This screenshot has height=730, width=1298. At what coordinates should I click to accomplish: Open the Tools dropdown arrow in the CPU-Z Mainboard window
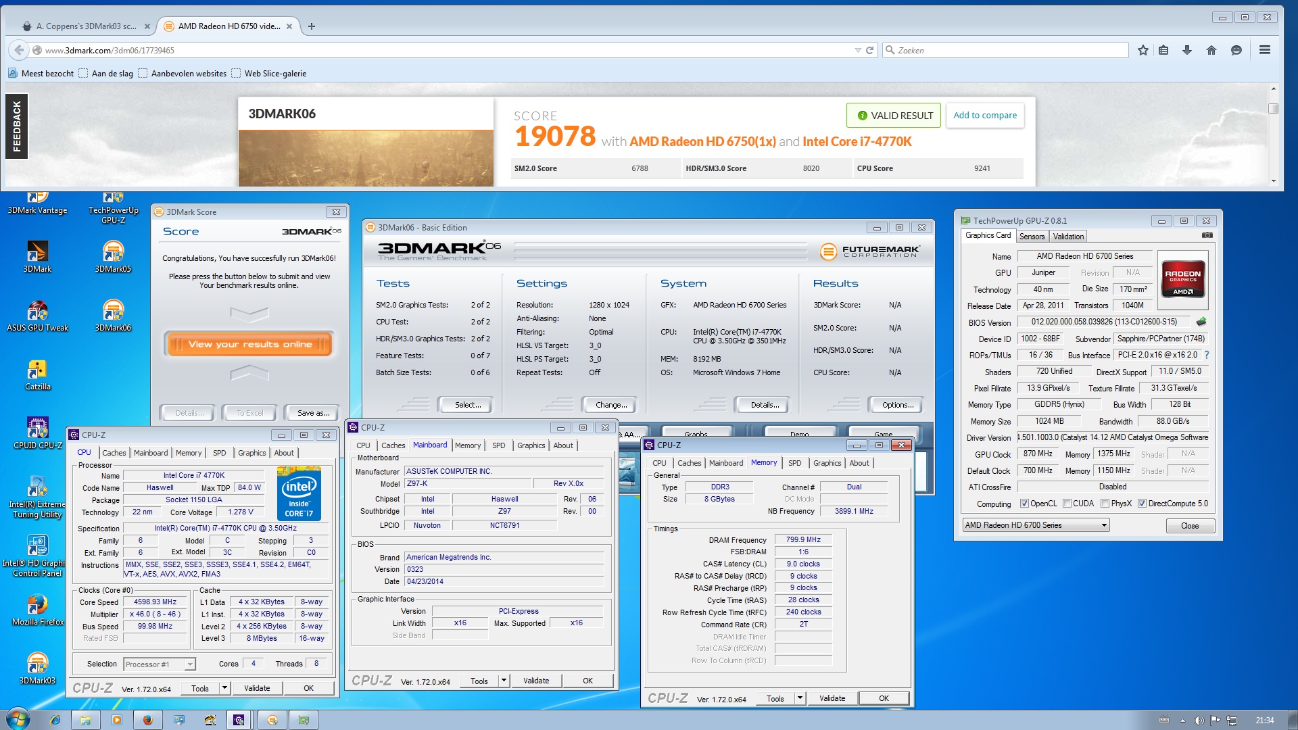coord(504,681)
